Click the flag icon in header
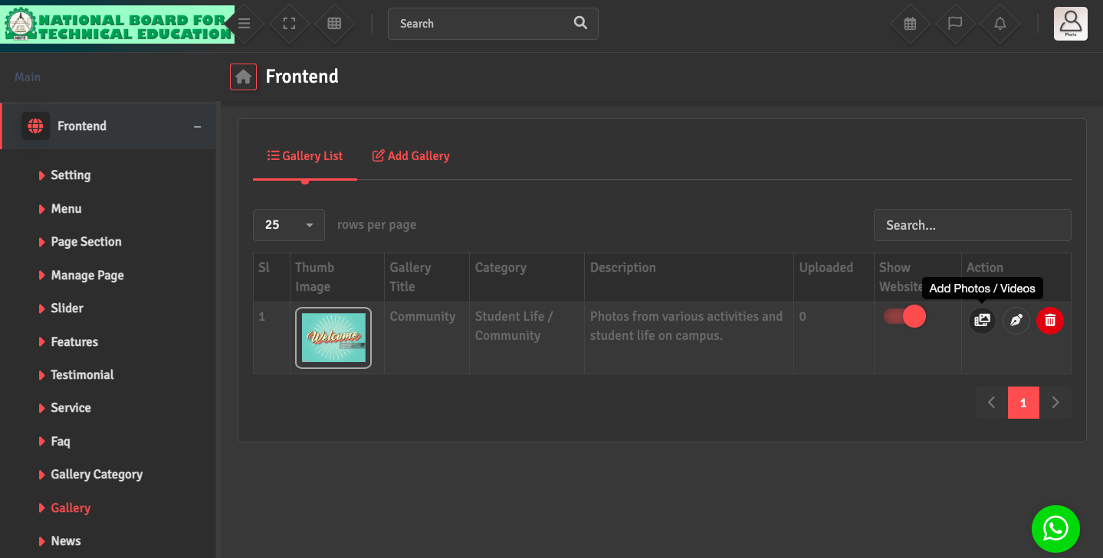The width and height of the screenshot is (1103, 558). 955,24
